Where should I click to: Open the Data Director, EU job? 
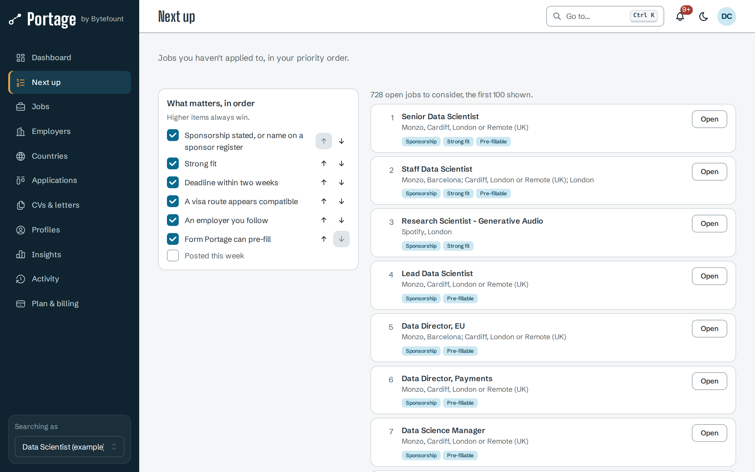(x=709, y=329)
